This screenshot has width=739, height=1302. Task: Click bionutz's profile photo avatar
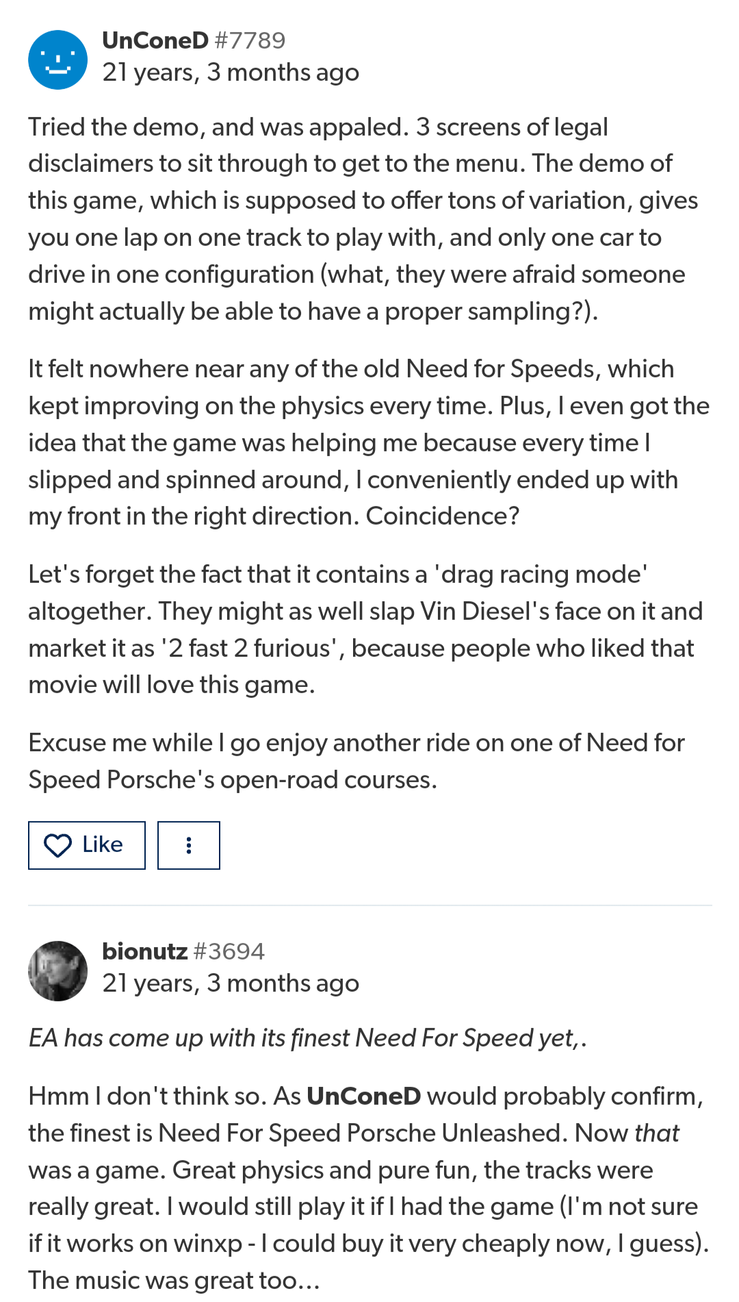click(x=57, y=971)
